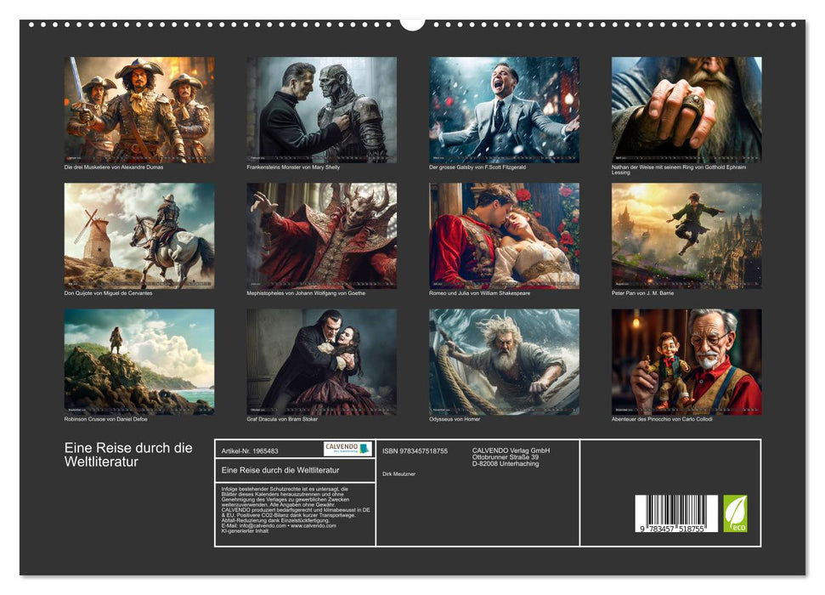Screen dimensions: 825x595
Task: Open the Great Gatsby thumbnail
Action: pyautogui.click(x=504, y=110)
